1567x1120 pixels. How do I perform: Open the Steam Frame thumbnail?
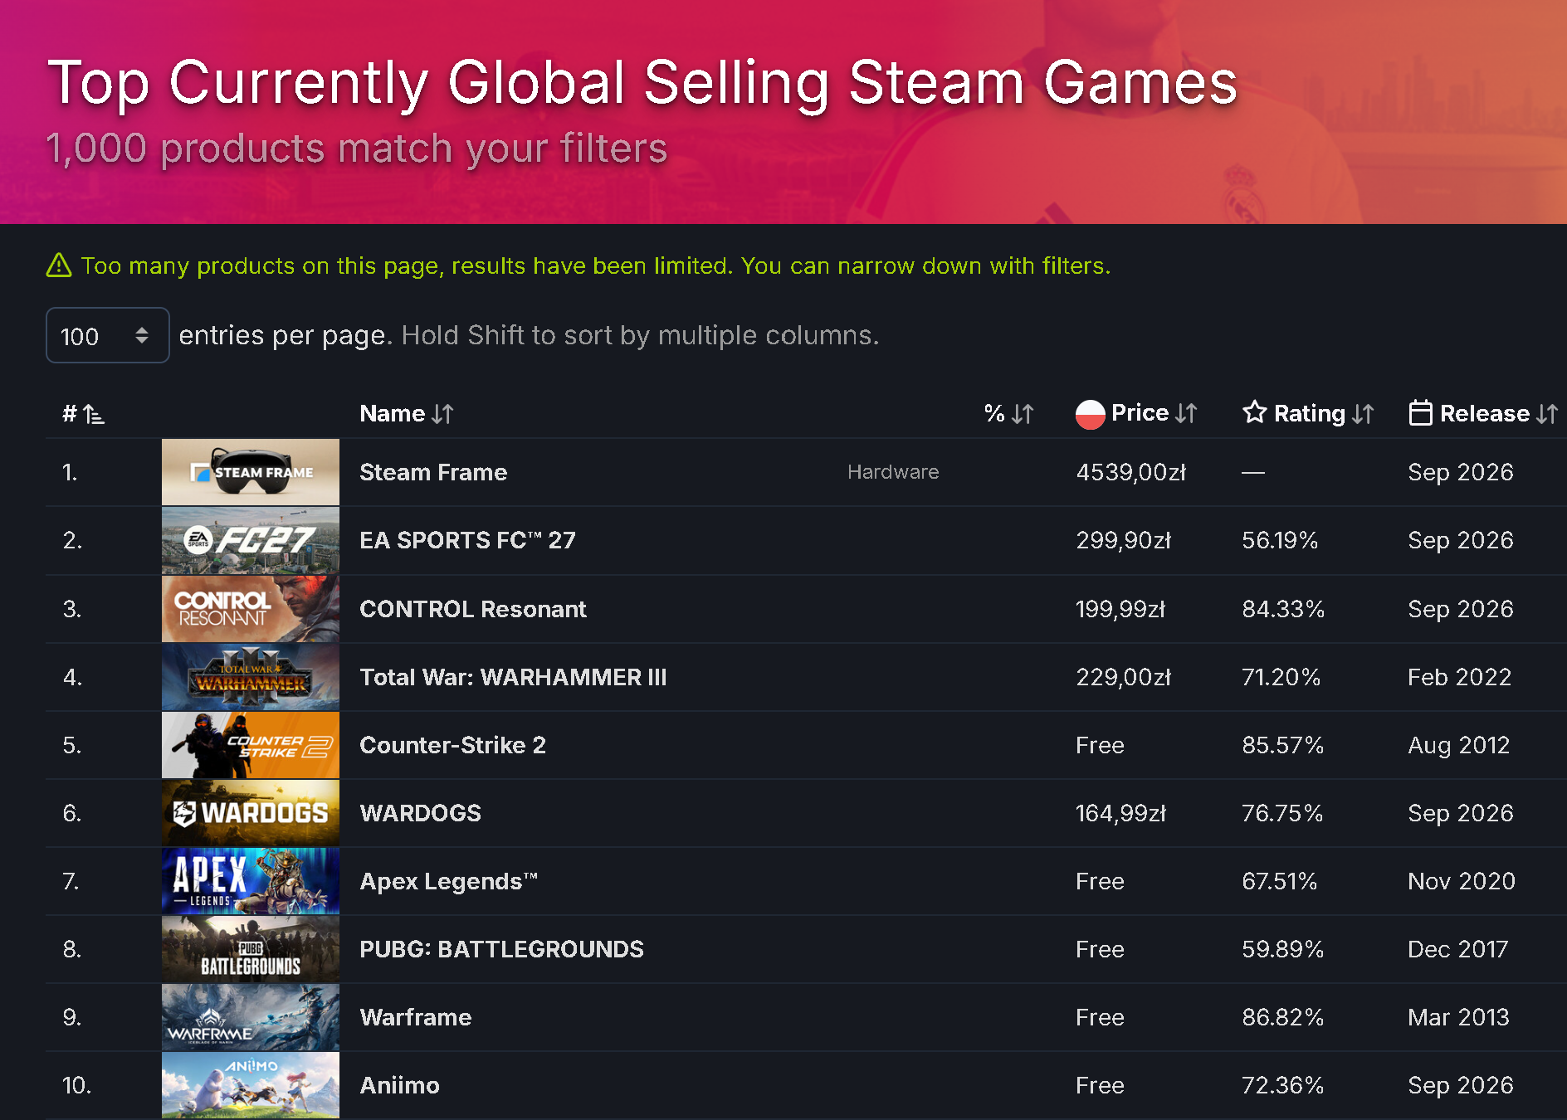coord(251,472)
